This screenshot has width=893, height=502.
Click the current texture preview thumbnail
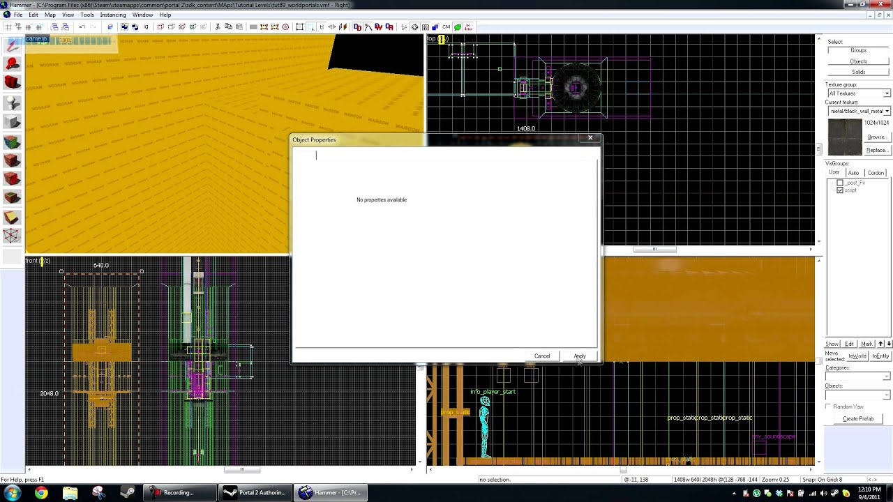click(x=845, y=137)
